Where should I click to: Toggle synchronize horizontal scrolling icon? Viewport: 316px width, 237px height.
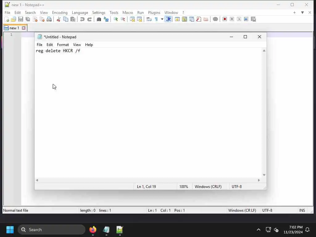coord(139,19)
